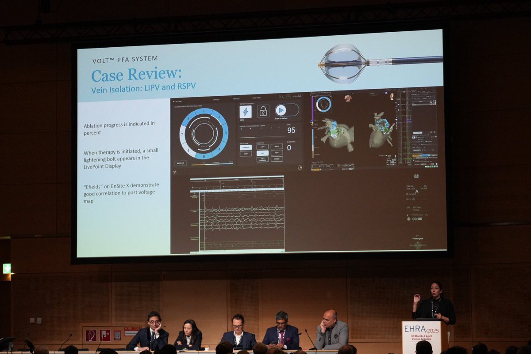Select electrode segment 8 on the ring
531x354 pixels.
(x=189, y=118)
